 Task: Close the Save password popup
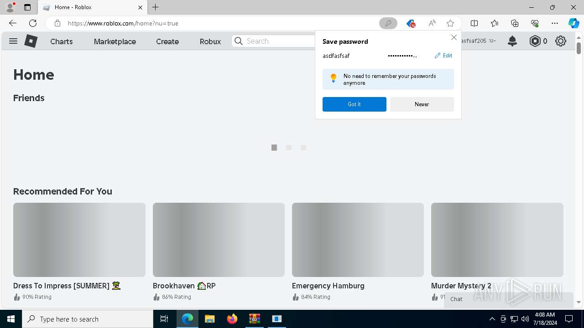454,37
